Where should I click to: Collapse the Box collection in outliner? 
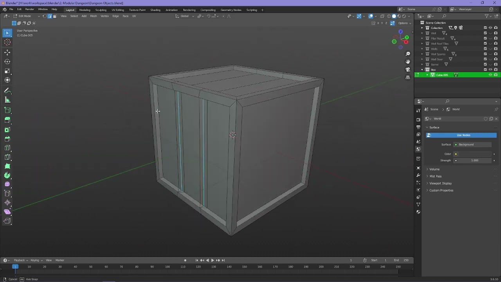(x=422, y=70)
